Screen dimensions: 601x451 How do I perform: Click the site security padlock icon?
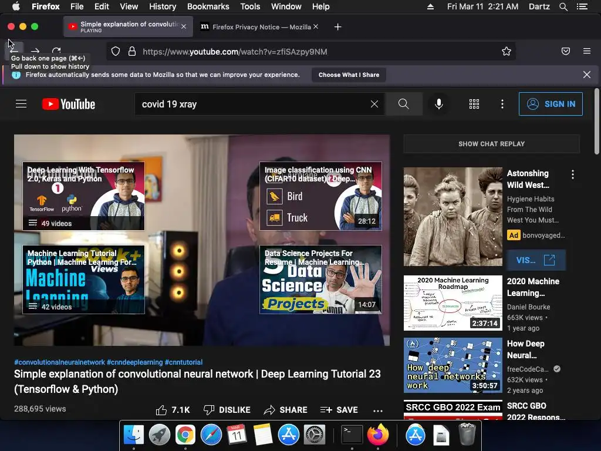[x=132, y=52]
